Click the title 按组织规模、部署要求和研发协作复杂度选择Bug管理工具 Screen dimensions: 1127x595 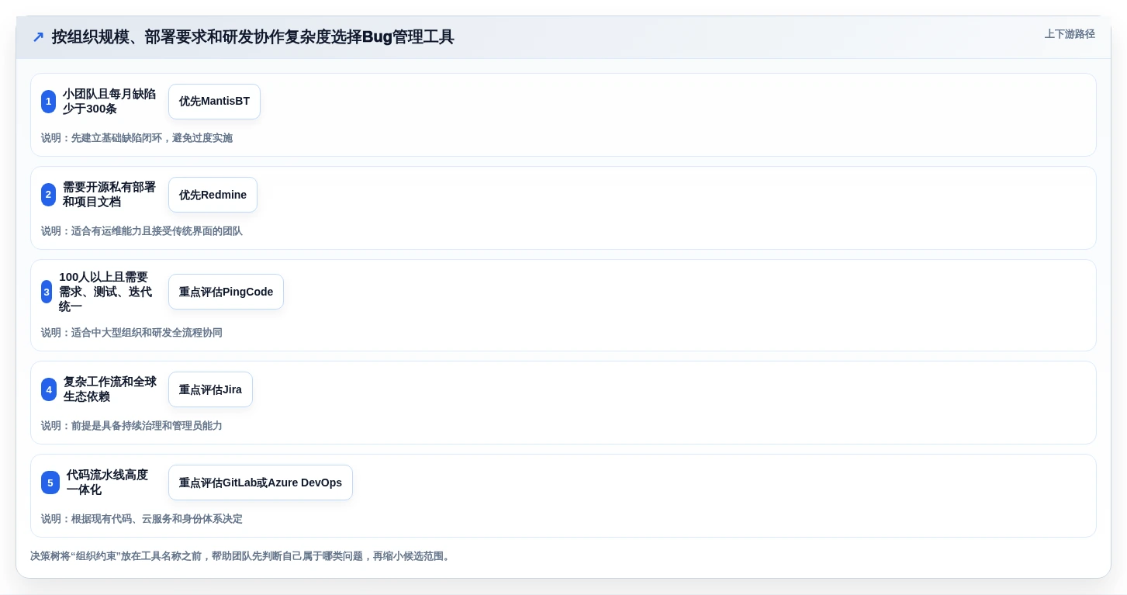(253, 37)
